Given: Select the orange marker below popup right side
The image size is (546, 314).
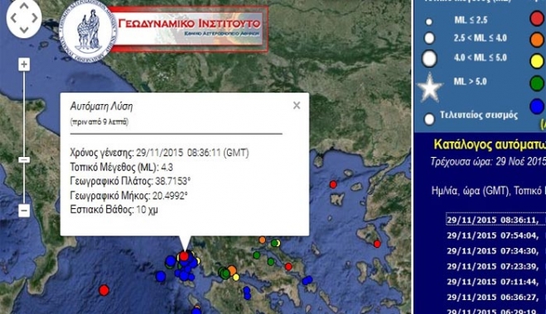Looking at the screenshot, I should (262, 240).
